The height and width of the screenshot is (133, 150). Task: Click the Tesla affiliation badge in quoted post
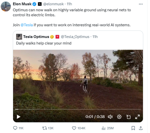tap(57, 37)
